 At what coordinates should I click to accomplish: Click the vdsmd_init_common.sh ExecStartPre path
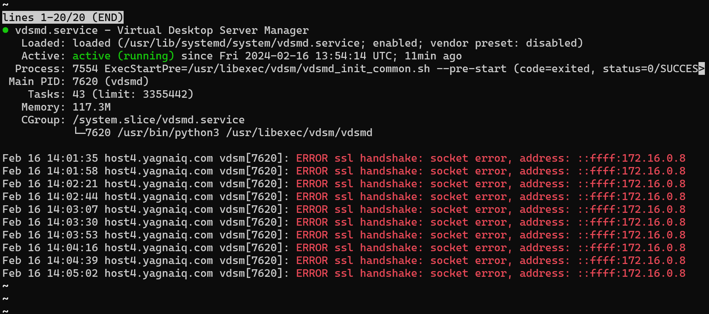click(x=309, y=68)
